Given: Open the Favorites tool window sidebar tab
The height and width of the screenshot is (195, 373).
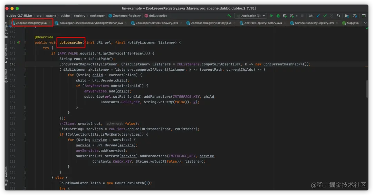Looking at the screenshot, I should pos(6,176).
